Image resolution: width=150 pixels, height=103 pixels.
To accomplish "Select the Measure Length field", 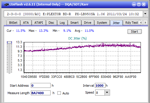I will tap(41, 93).
